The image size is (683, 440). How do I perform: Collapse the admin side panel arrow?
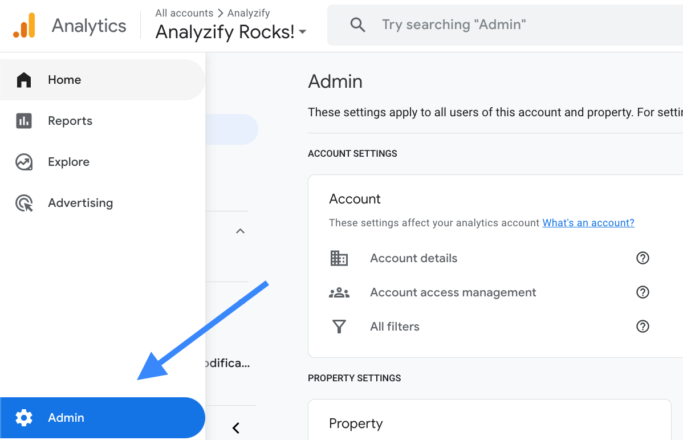coord(236,428)
